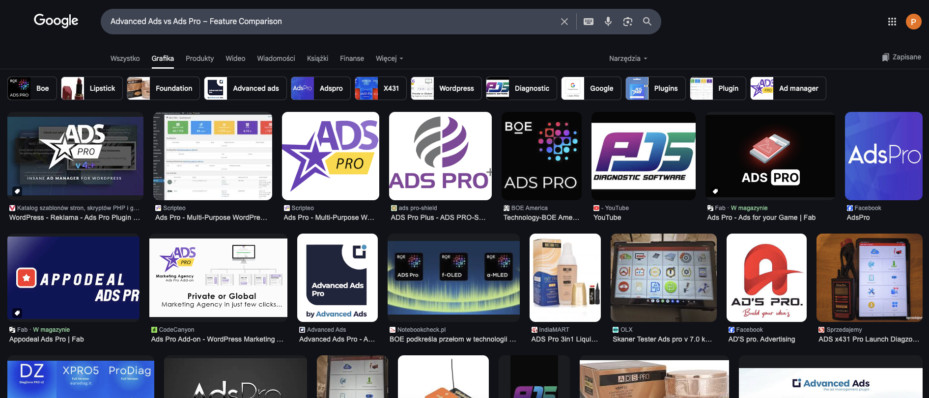
Task: Start voice search with the microphone icon
Action: pyautogui.click(x=608, y=22)
